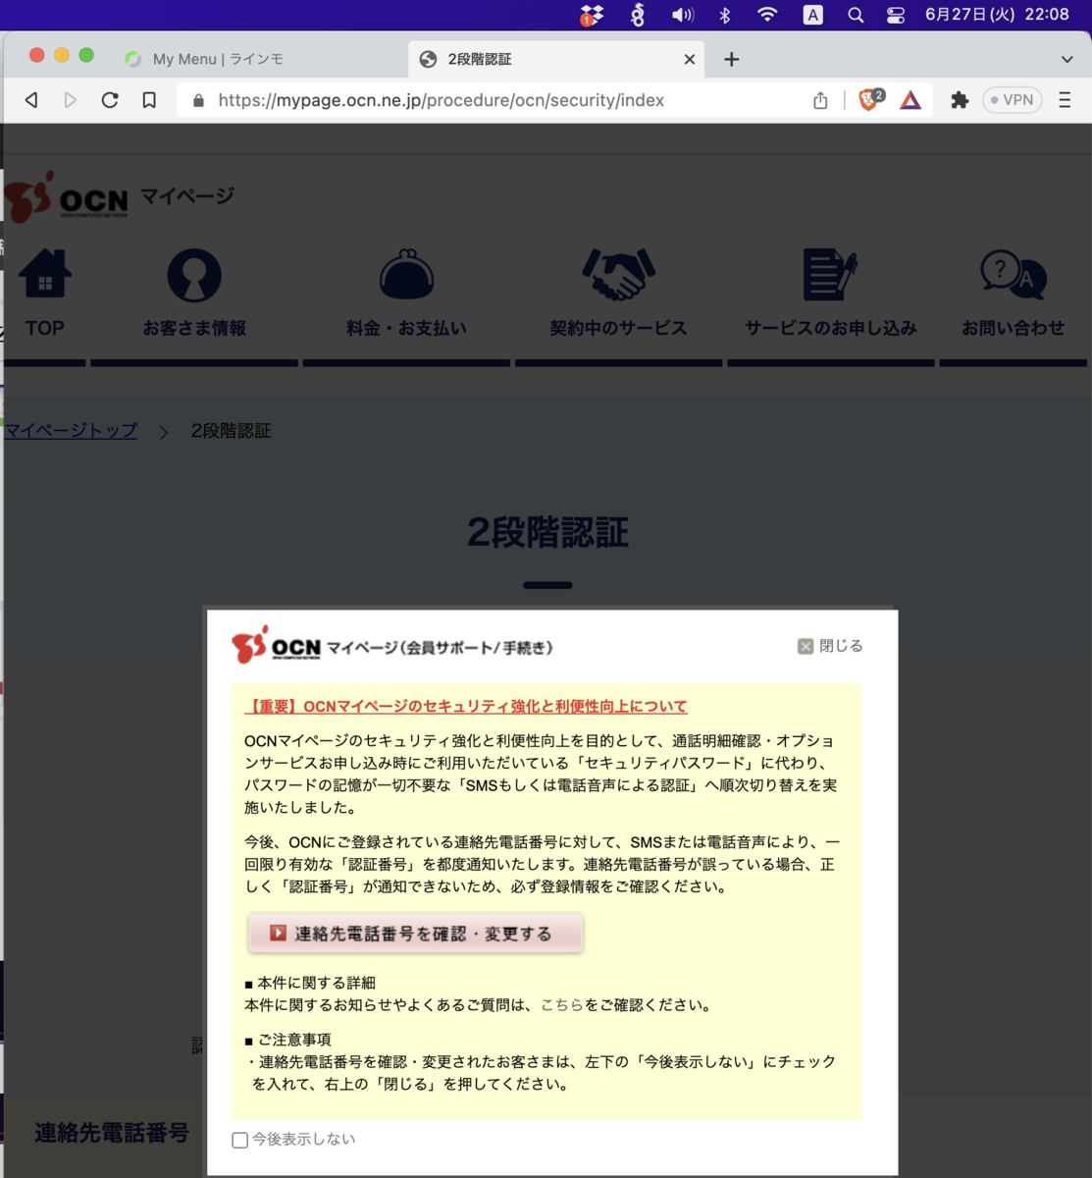Screen dimensions: 1092x1178
Task: Go back with the browser back arrow
Action: coord(31,100)
